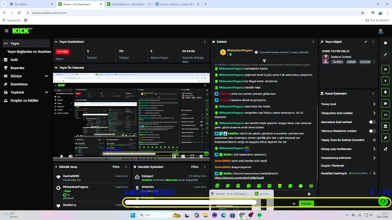Open Hesap yaşı kısıtlaması settings

pyautogui.click(x=348, y=149)
